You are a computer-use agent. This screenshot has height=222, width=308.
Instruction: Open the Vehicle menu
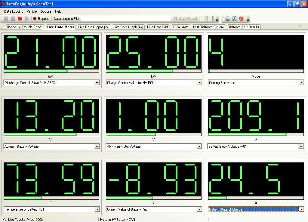(x=32, y=11)
